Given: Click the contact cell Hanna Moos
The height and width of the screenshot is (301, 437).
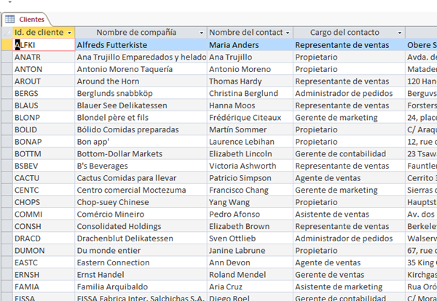Looking at the screenshot, I should pyautogui.click(x=250, y=105).
